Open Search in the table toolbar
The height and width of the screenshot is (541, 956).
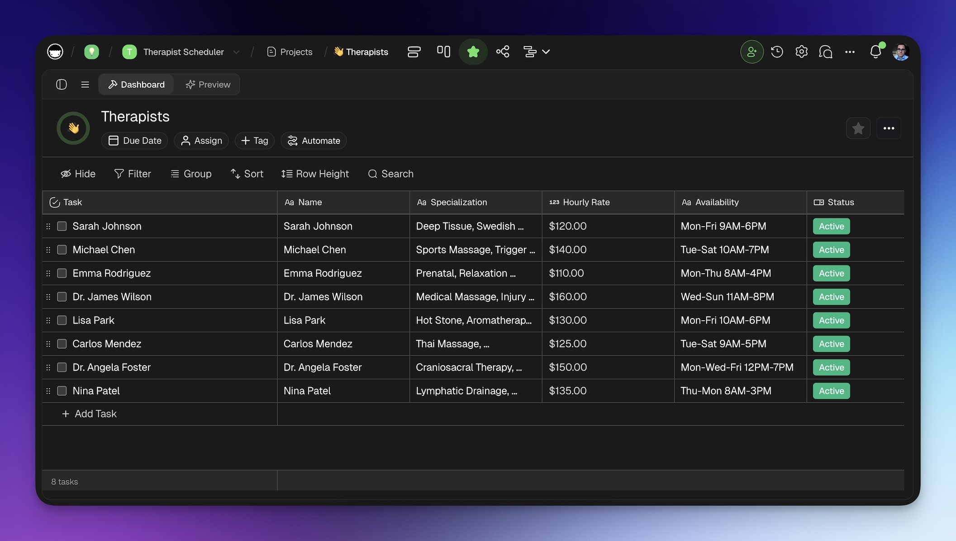(x=390, y=174)
